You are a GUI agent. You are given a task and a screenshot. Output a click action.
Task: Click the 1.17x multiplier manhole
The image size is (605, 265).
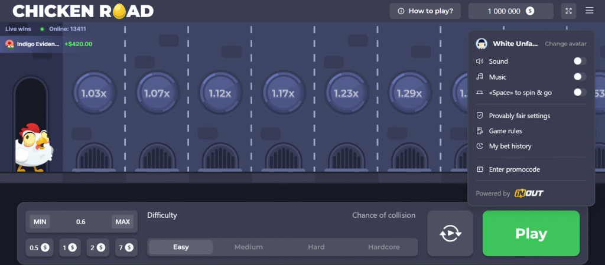point(283,93)
